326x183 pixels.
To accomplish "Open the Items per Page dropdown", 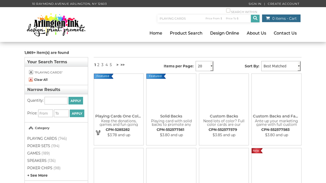I will coord(204,66).
